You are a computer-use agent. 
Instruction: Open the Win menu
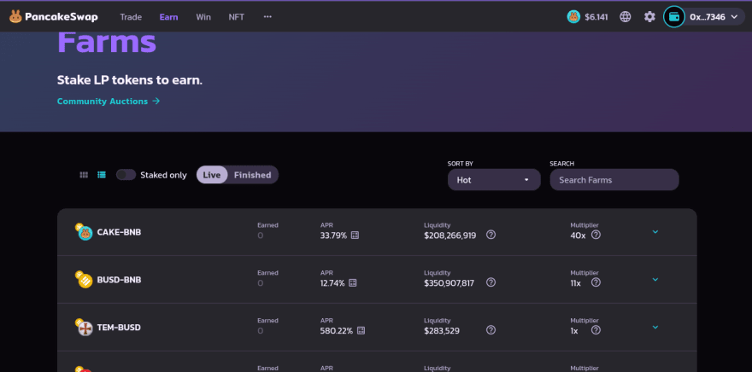click(203, 17)
